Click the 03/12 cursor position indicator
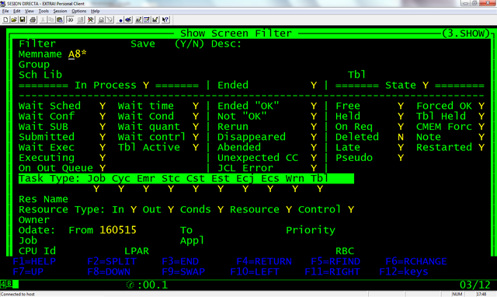The height and width of the screenshot is (297, 497). (x=475, y=285)
